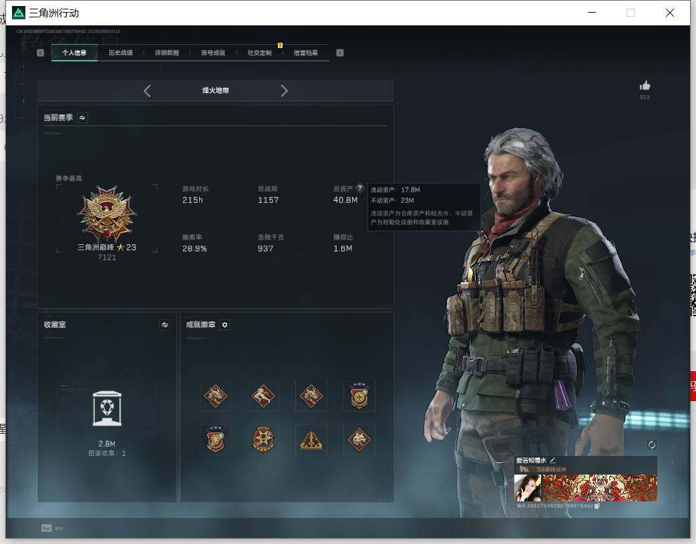This screenshot has height=544, width=696.
Task: Click the 三角洲行动 app logo in title bar
Action: click(x=19, y=13)
